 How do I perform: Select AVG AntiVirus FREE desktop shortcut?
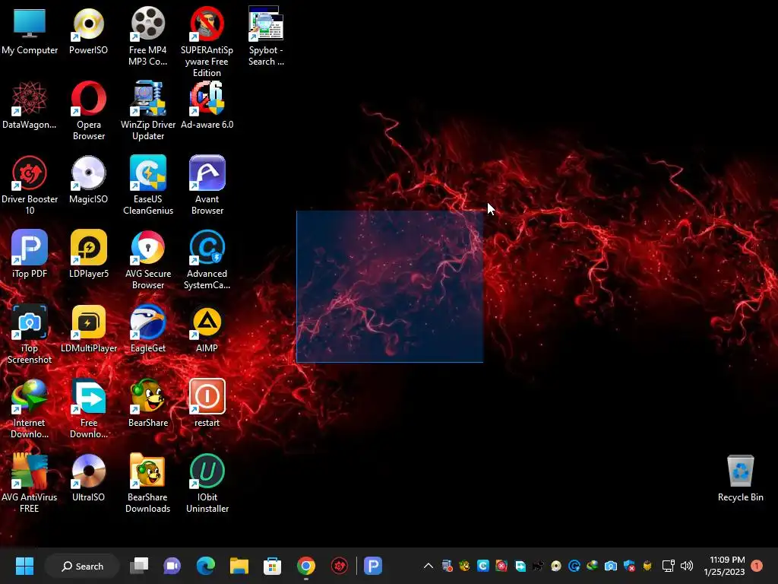click(x=30, y=483)
